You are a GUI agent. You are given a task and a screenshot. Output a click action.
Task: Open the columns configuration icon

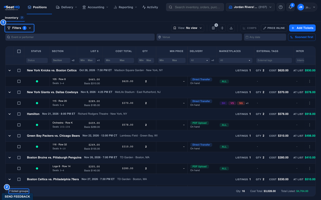(x=213, y=28)
